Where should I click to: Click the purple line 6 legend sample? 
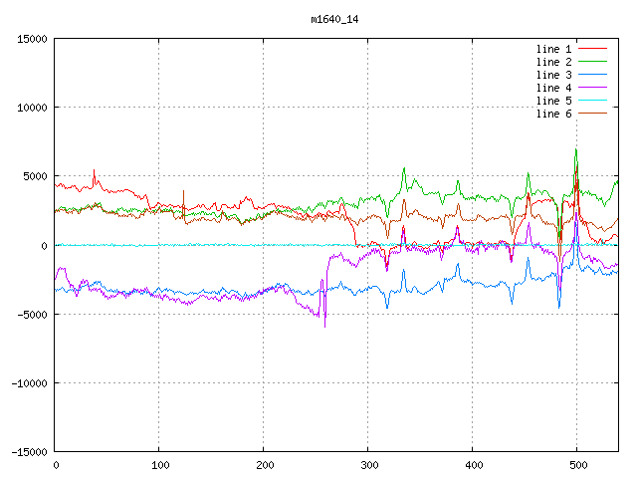click(592, 114)
